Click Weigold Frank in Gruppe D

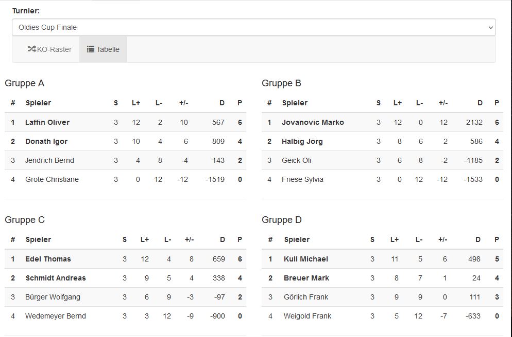tap(308, 316)
